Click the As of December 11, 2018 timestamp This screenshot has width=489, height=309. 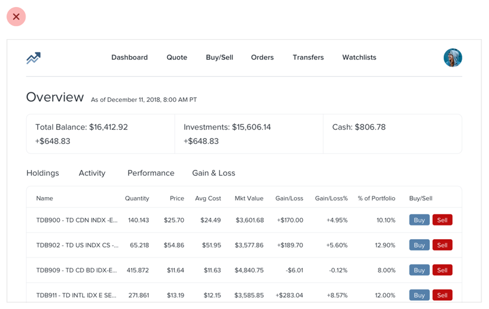144,99
